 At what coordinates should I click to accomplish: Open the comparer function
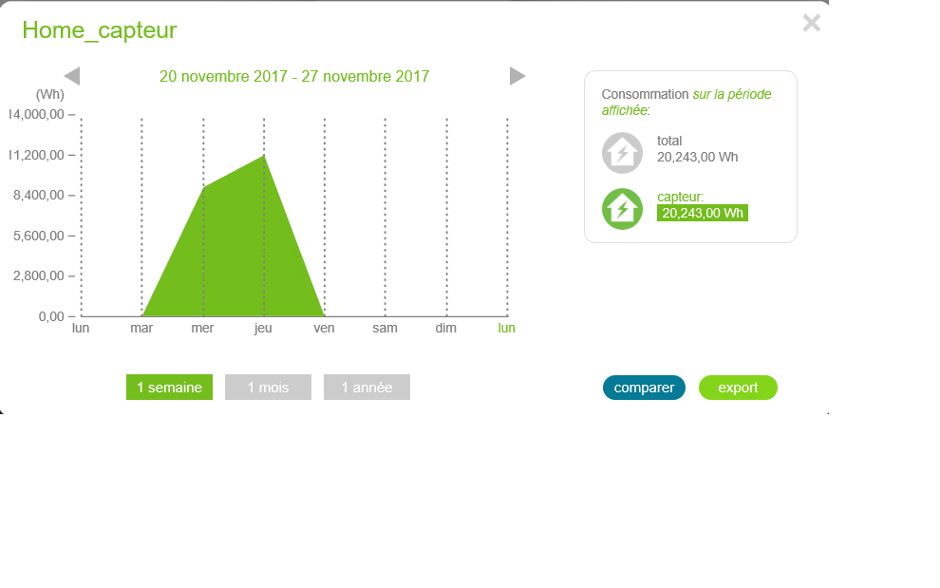click(x=644, y=388)
